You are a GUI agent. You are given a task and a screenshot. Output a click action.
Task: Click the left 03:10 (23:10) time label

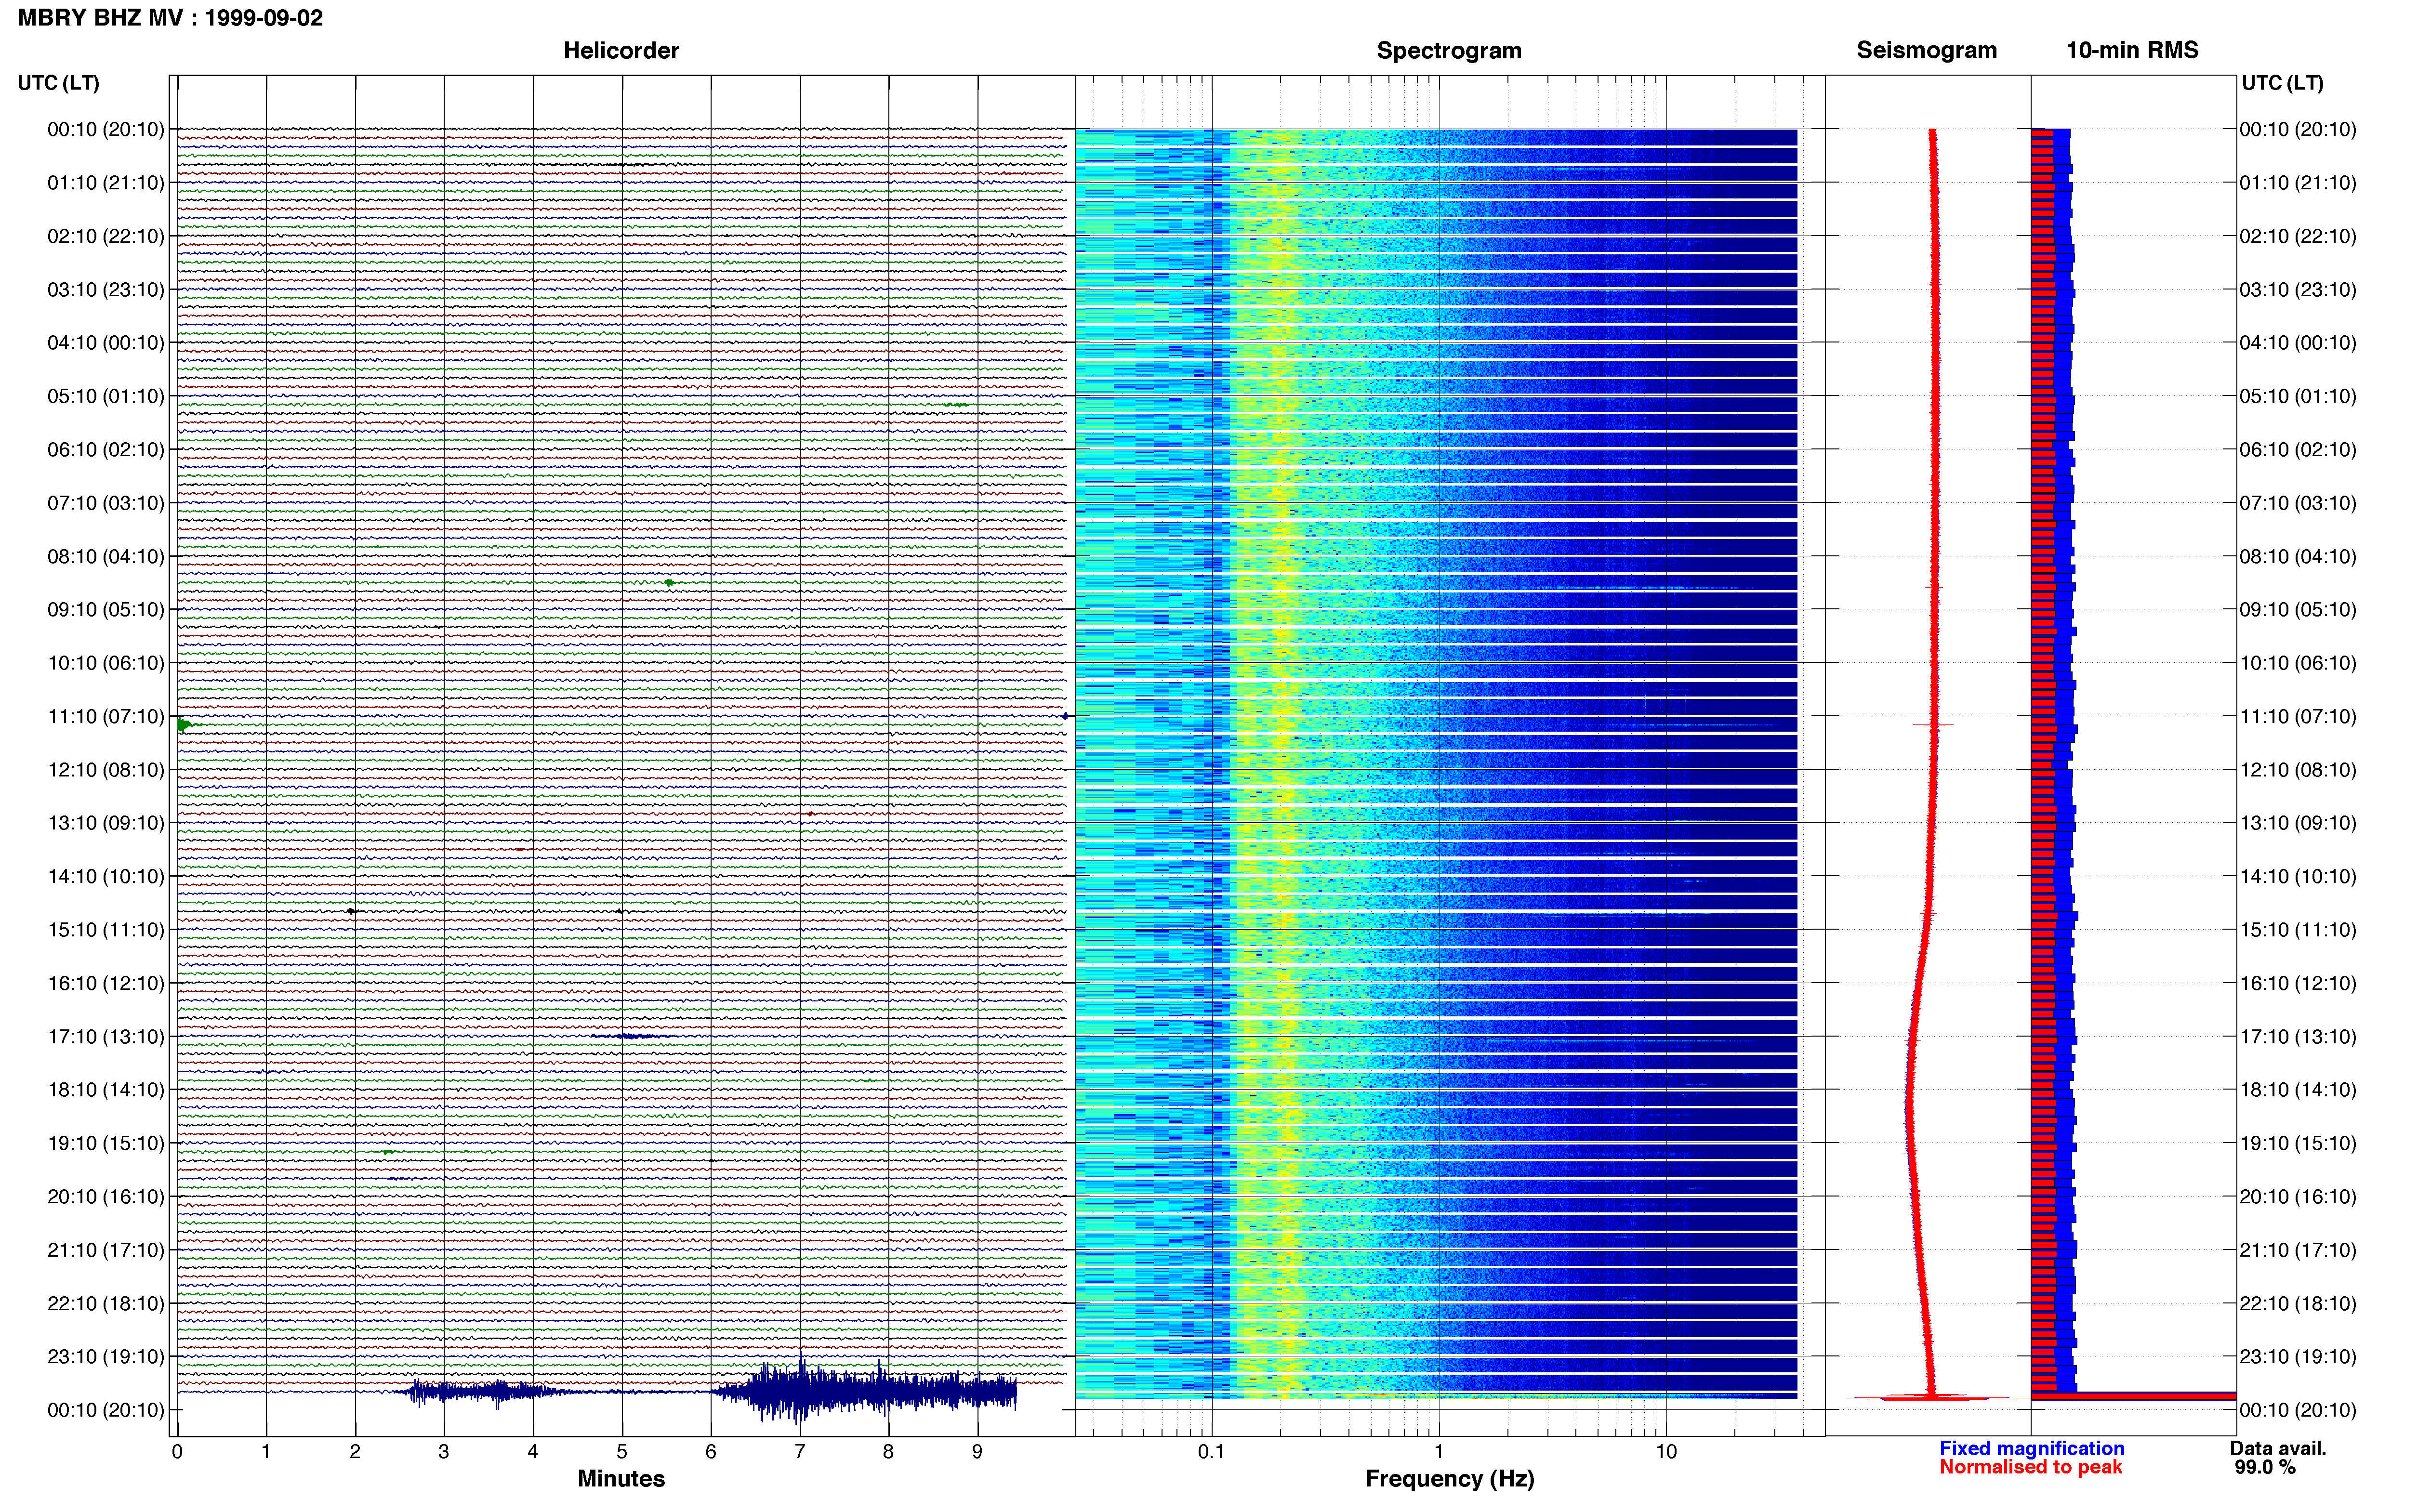106,290
